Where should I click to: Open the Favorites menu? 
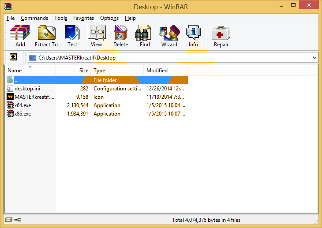(x=83, y=18)
